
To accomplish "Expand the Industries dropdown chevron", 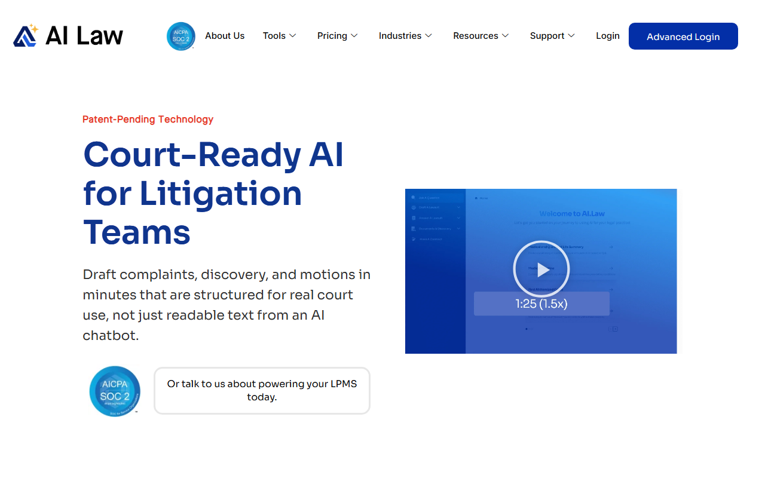I will 429,36.
